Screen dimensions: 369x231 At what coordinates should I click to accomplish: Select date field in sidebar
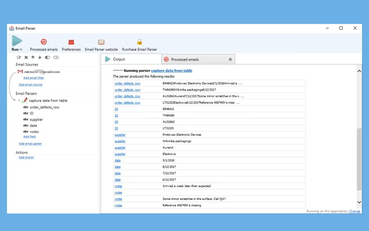click(33, 125)
